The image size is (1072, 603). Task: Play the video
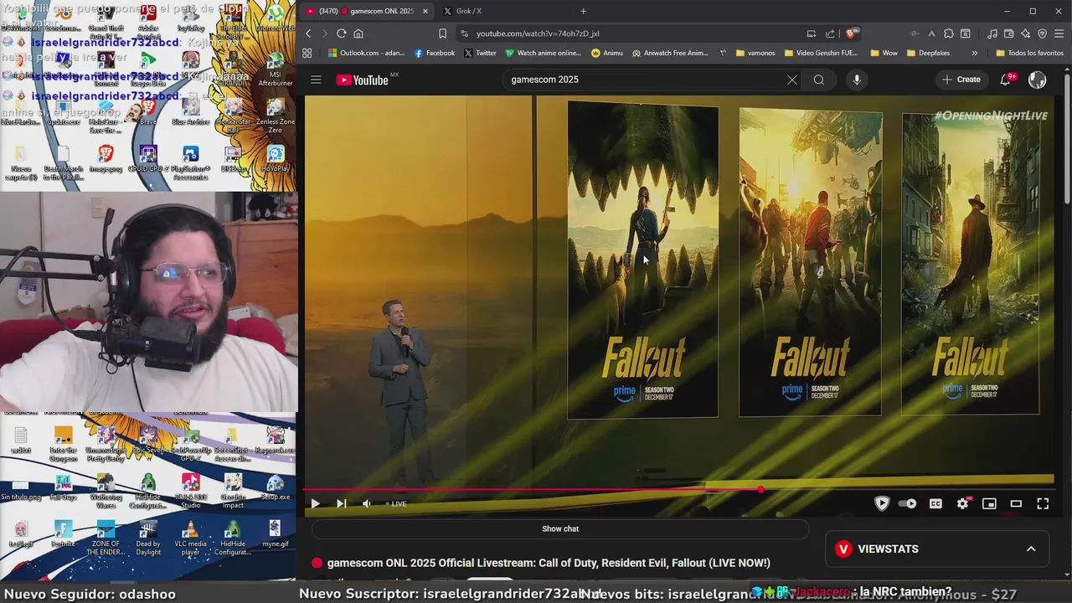pyautogui.click(x=315, y=503)
